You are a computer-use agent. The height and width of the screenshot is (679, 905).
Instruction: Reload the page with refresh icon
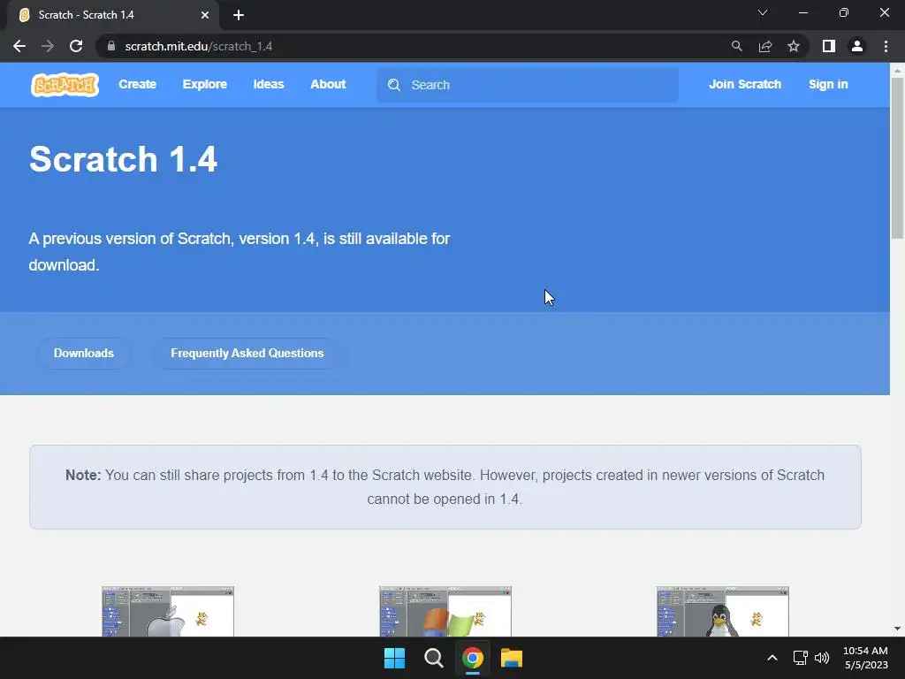[76, 46]
